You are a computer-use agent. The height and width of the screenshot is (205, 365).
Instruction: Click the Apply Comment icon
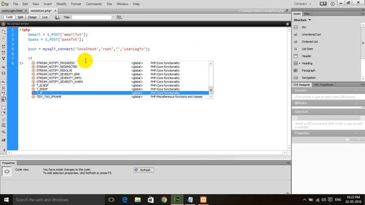click(x=3, y=108)
